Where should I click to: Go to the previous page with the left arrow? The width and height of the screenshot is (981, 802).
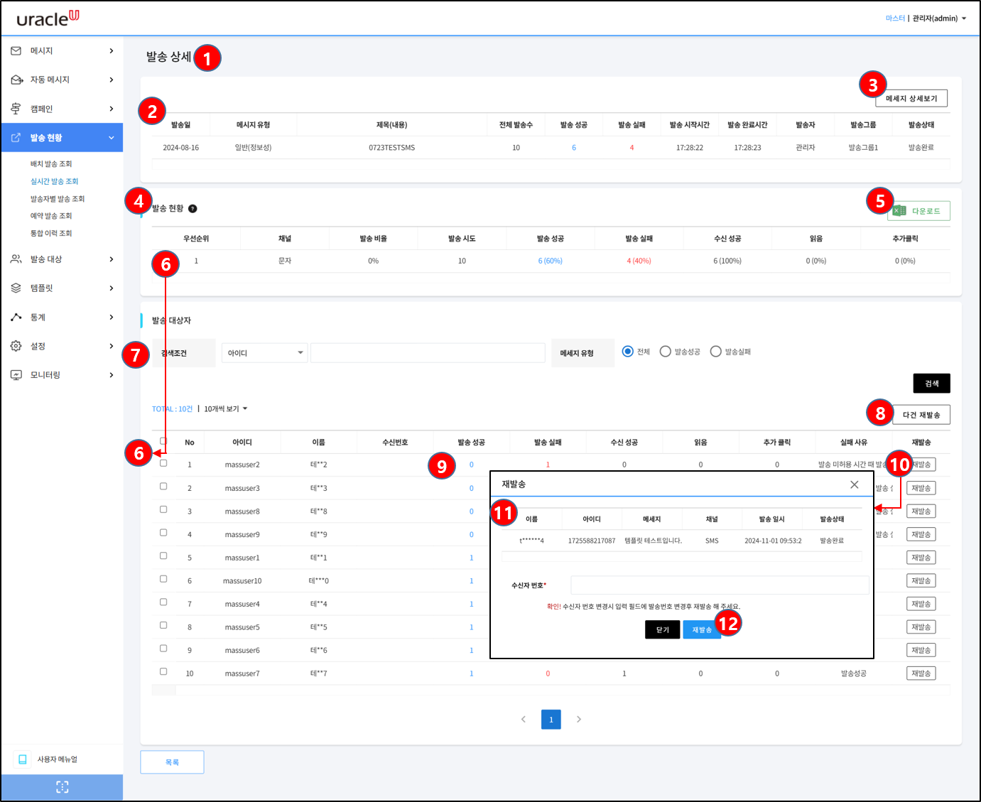[524, 720]
